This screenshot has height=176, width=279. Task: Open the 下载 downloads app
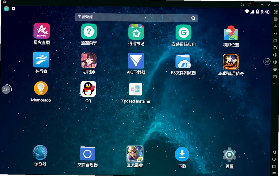click(x=182, y=154)
